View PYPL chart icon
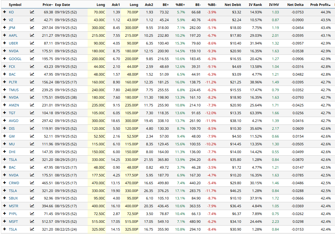This screenshot has width=335, height=234. pos(32,214)
